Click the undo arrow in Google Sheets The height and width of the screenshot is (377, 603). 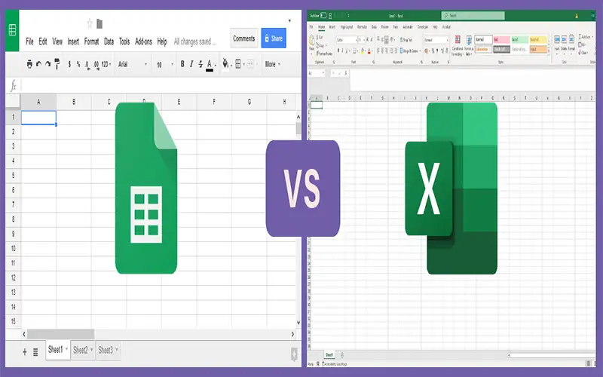point(39,65)
